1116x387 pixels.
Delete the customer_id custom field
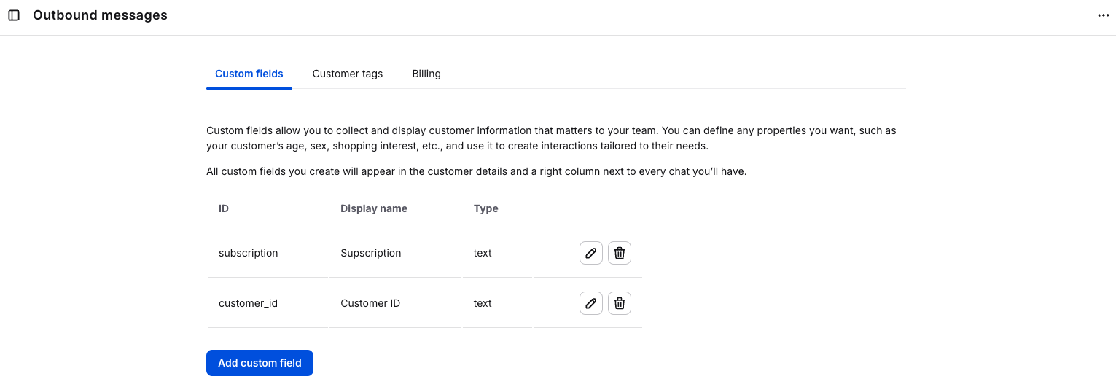tap(620, 303)
